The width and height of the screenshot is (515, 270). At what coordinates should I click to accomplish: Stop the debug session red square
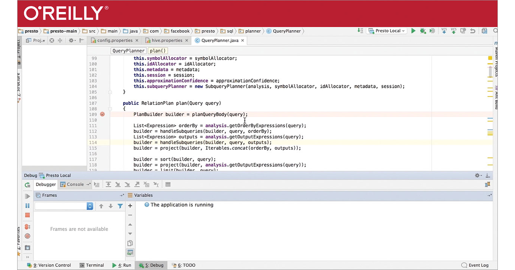point(27,215)
